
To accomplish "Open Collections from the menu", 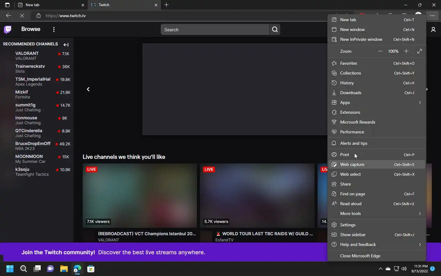I will coord(377,73).
